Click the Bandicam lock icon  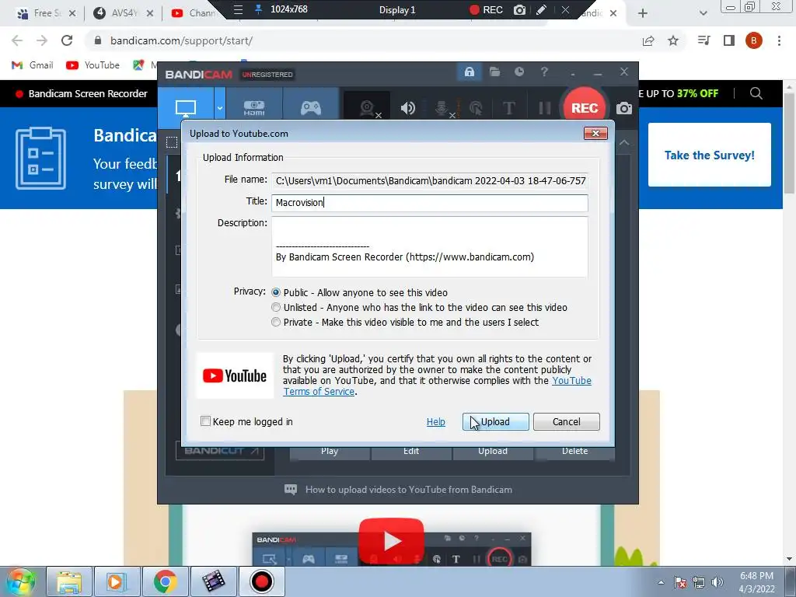click(x=469, y=72)
